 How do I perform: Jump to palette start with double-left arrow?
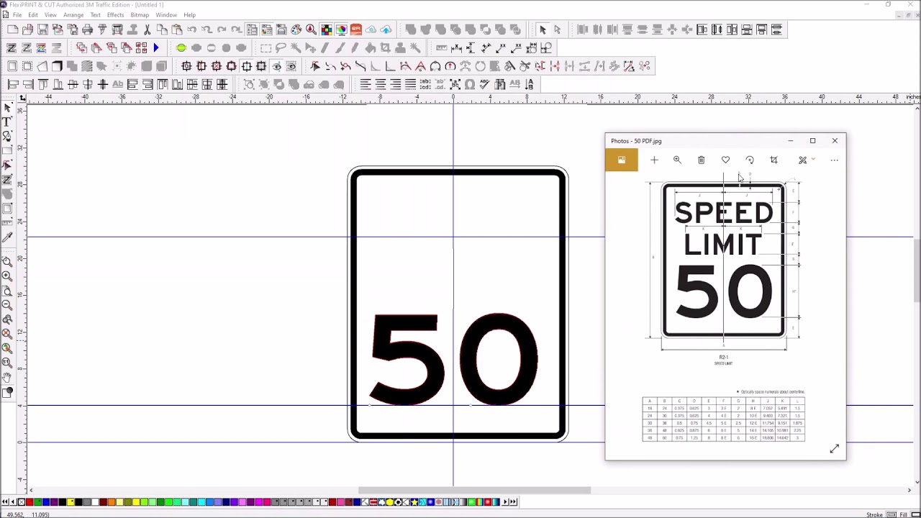[5, 501]
